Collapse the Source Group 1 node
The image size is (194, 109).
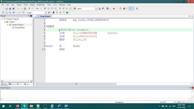click(8, 25)
